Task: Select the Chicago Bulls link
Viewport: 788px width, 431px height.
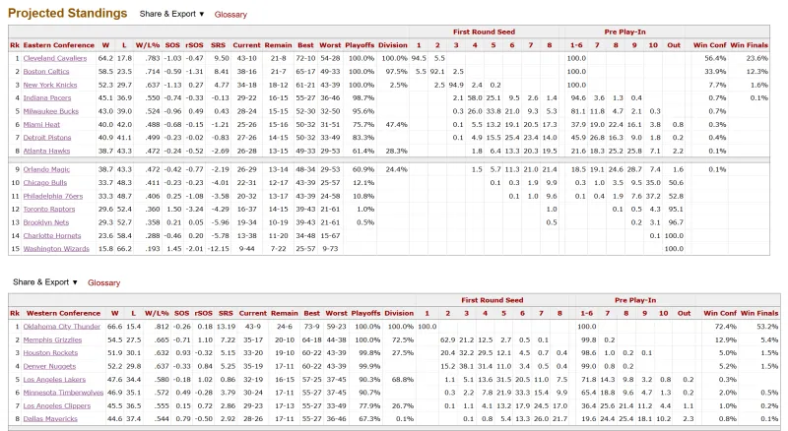Action: 45,183
